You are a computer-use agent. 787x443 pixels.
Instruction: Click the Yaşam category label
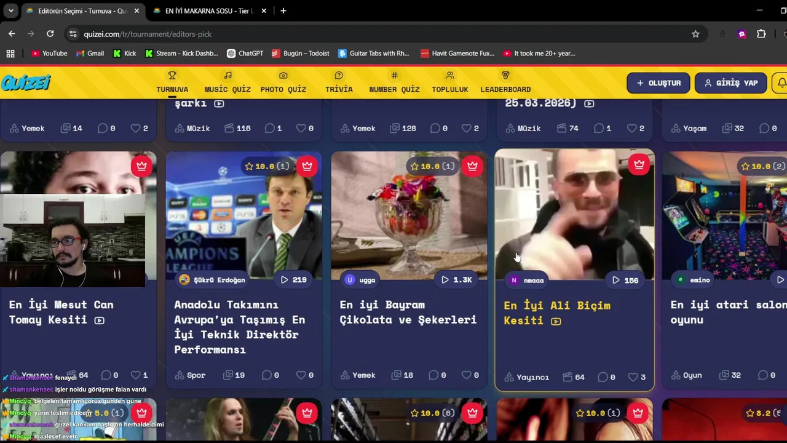click(x=689, y=129)
